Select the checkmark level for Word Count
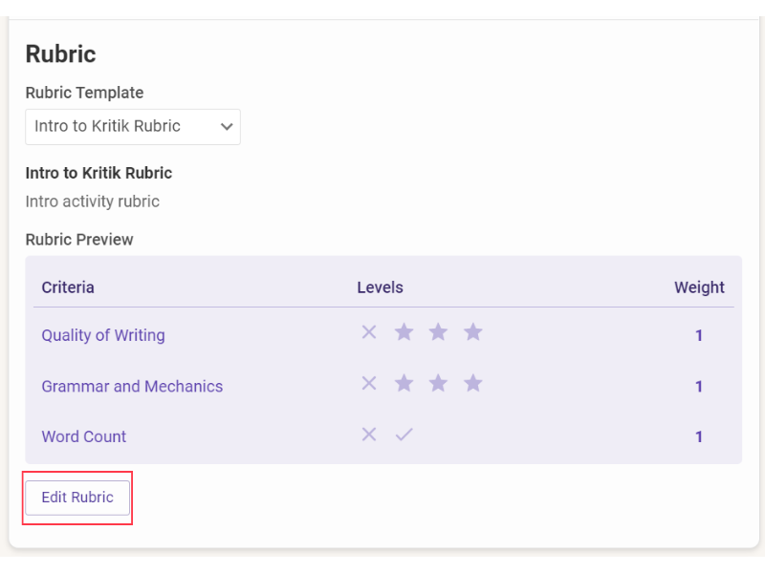The image size is (765, 573). click(404, 435)
